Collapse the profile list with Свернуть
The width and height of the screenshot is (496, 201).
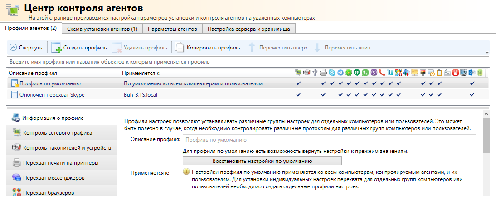[x=26, y=47]
